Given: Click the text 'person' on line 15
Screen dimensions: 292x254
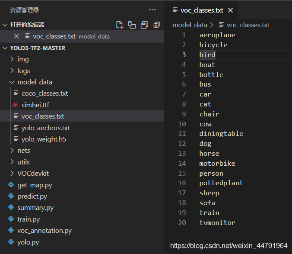Looking at the screenshot, I should click(x=211, y=174).
